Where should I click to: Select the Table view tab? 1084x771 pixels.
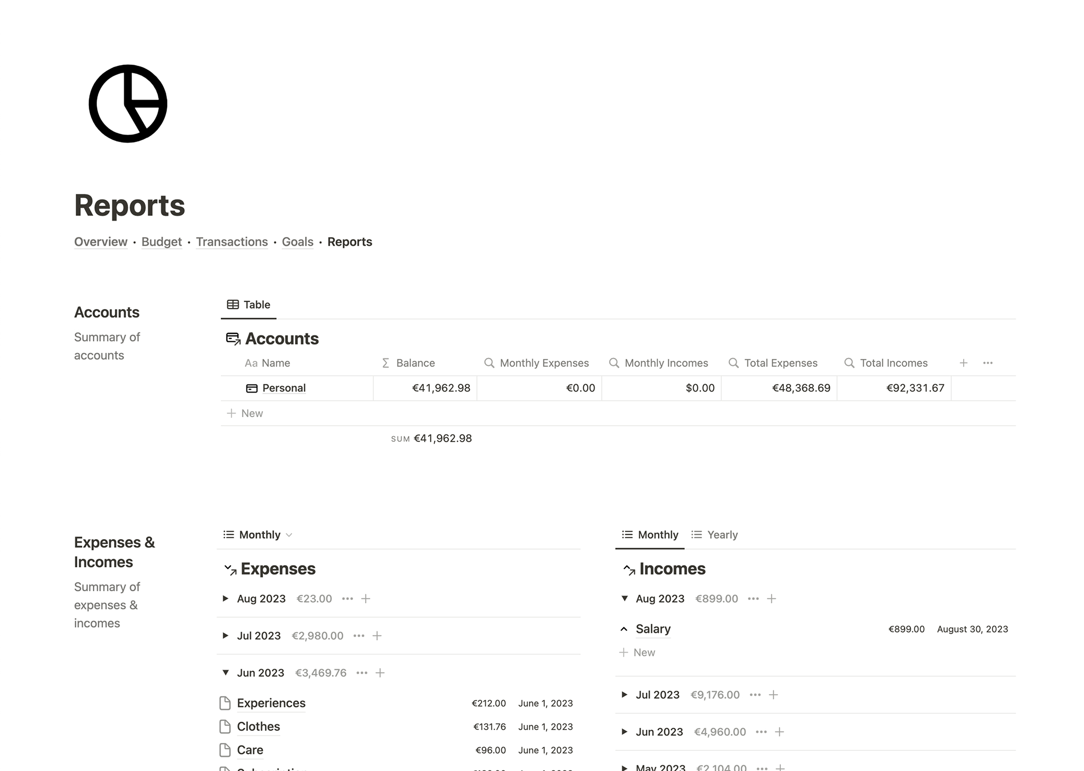[x=249, y=305]
